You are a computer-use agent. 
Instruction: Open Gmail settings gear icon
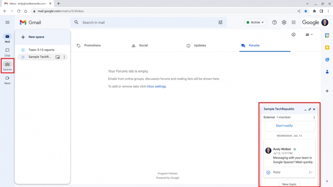pos(284,22)
